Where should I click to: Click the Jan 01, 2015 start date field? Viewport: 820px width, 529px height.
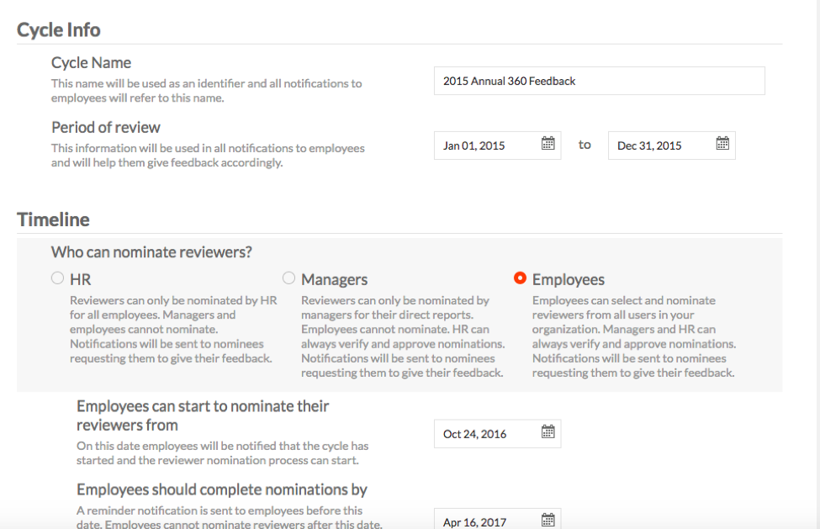497,145
